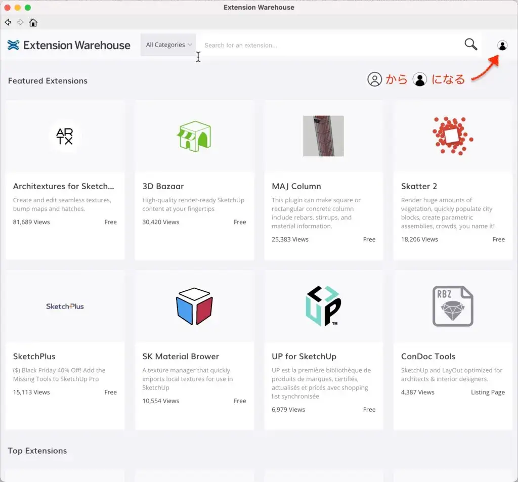Click the Free label on 3D Bazaar card
This screenshot has width=518, height=482.
point(240,222)
